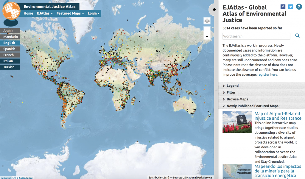The width and height of the screenshot is (305, 179).
Task: Click the Twitter icon
Action: [x=290, y=7]
